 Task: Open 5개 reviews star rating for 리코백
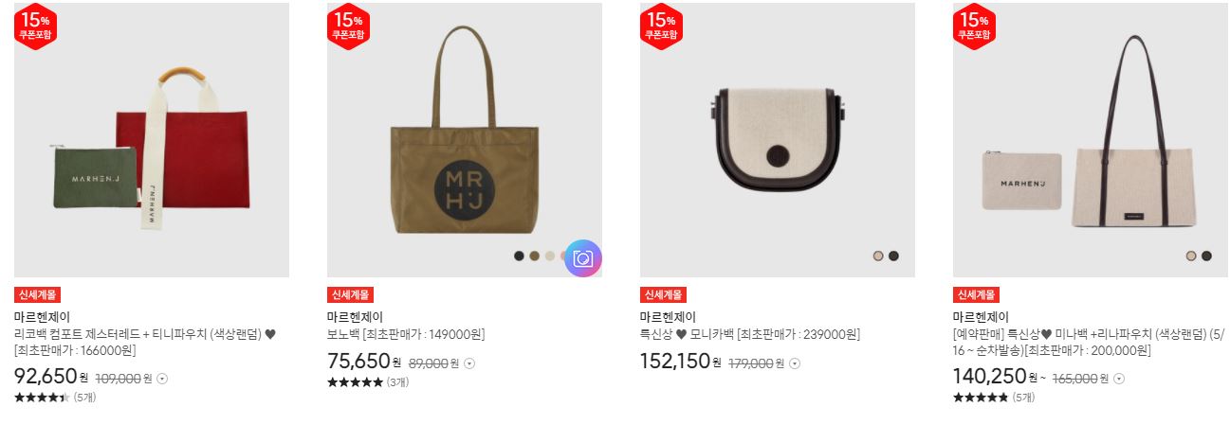point(55,398)
